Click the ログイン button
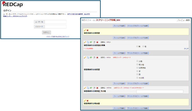The height and width of the screenshot is (111, 192). coord(46,33)
